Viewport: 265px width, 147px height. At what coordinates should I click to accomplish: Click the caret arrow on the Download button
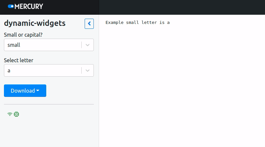(x=38, y=91)
